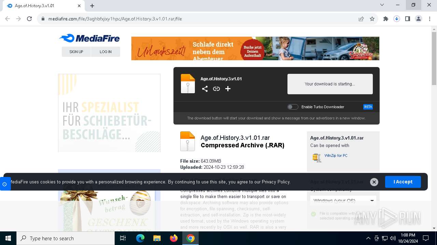Open Chrome extensions puzzle icon
437x245 pixels.
386,19
